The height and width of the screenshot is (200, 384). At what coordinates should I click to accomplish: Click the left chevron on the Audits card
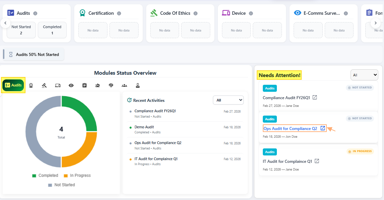pyautogui.click(x=5, y=23)
